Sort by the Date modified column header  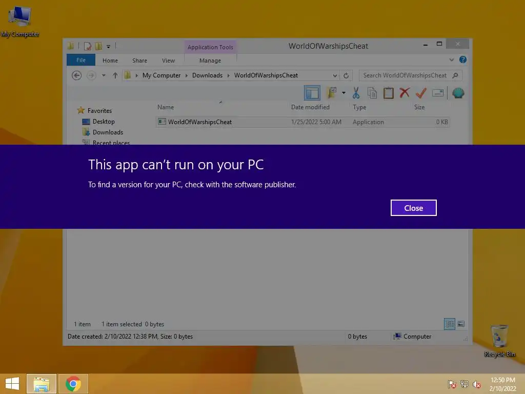[x=310, y=107]
